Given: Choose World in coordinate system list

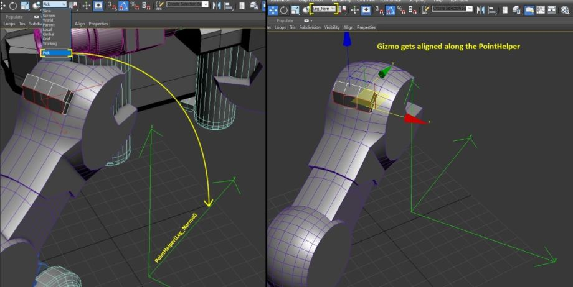Looking at the screenshot, I should [48, 20].
